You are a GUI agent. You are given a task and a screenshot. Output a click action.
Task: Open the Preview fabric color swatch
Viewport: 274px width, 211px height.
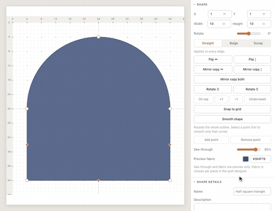coord(245,159)
